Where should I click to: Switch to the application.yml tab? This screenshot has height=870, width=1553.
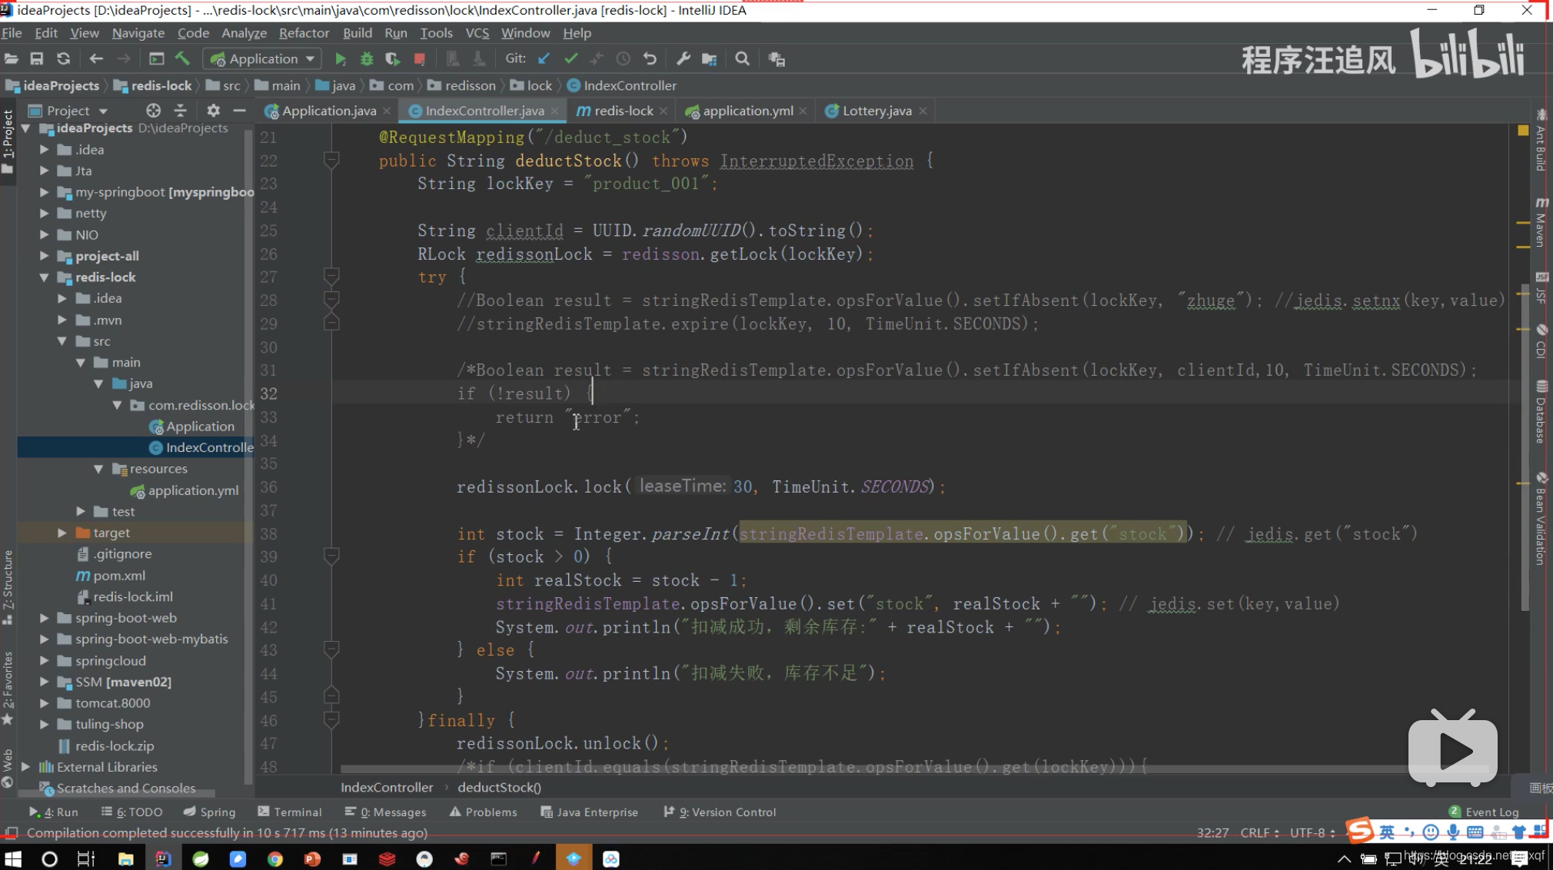coord(747,111)
